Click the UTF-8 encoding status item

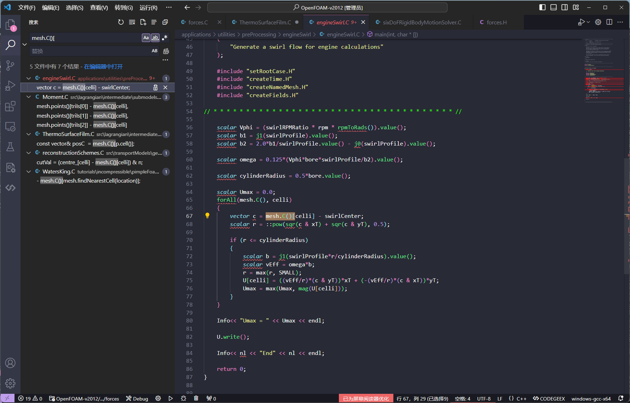tap(484, 398)
